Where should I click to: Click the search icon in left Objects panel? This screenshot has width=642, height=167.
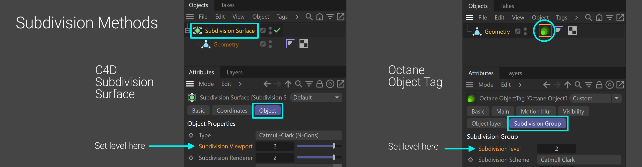[309, 17]
